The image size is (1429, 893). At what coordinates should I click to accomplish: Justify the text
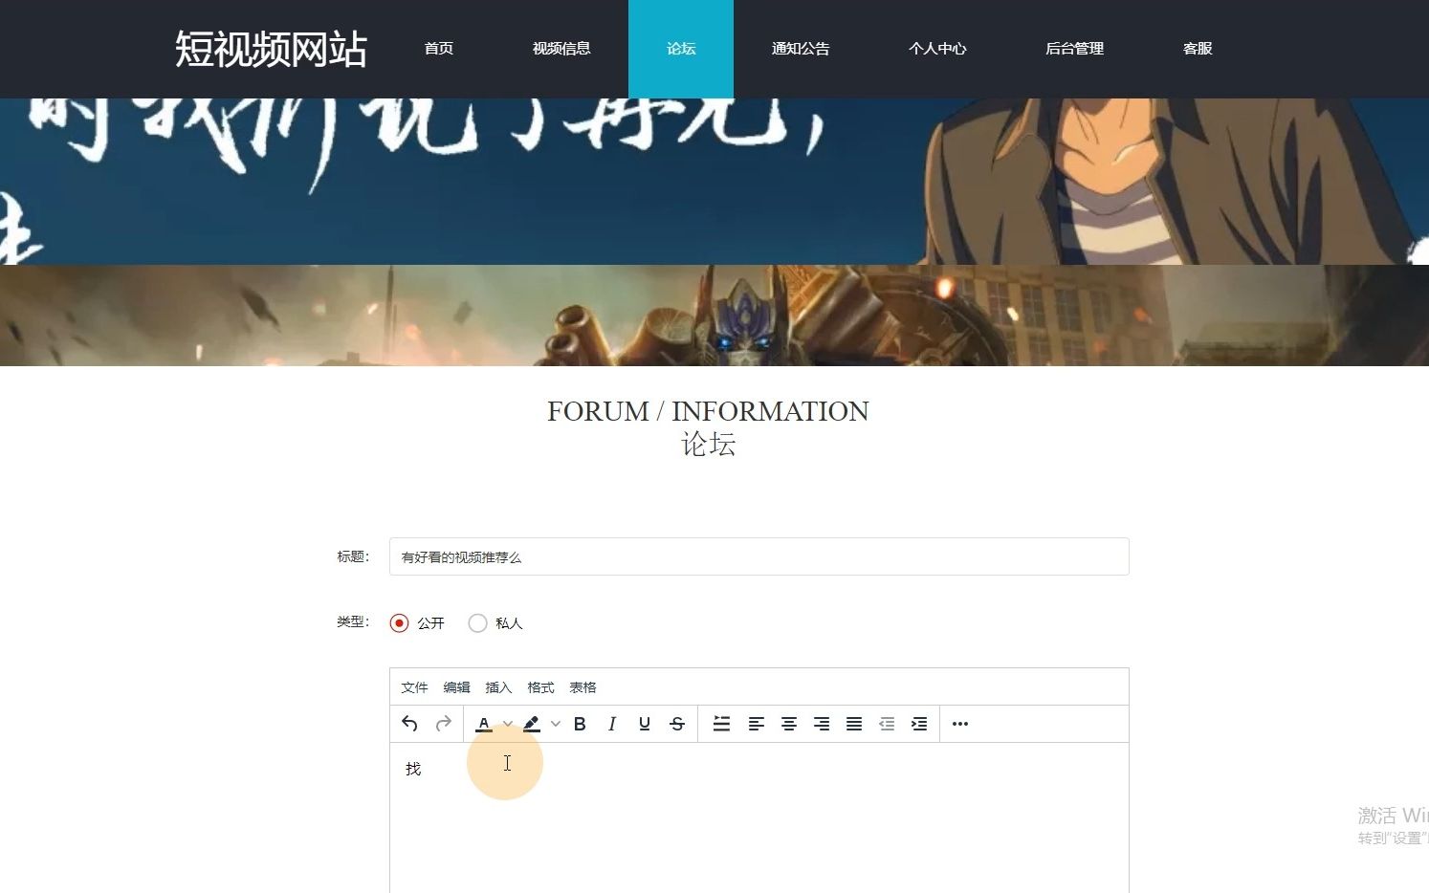(x=854, y=724)
